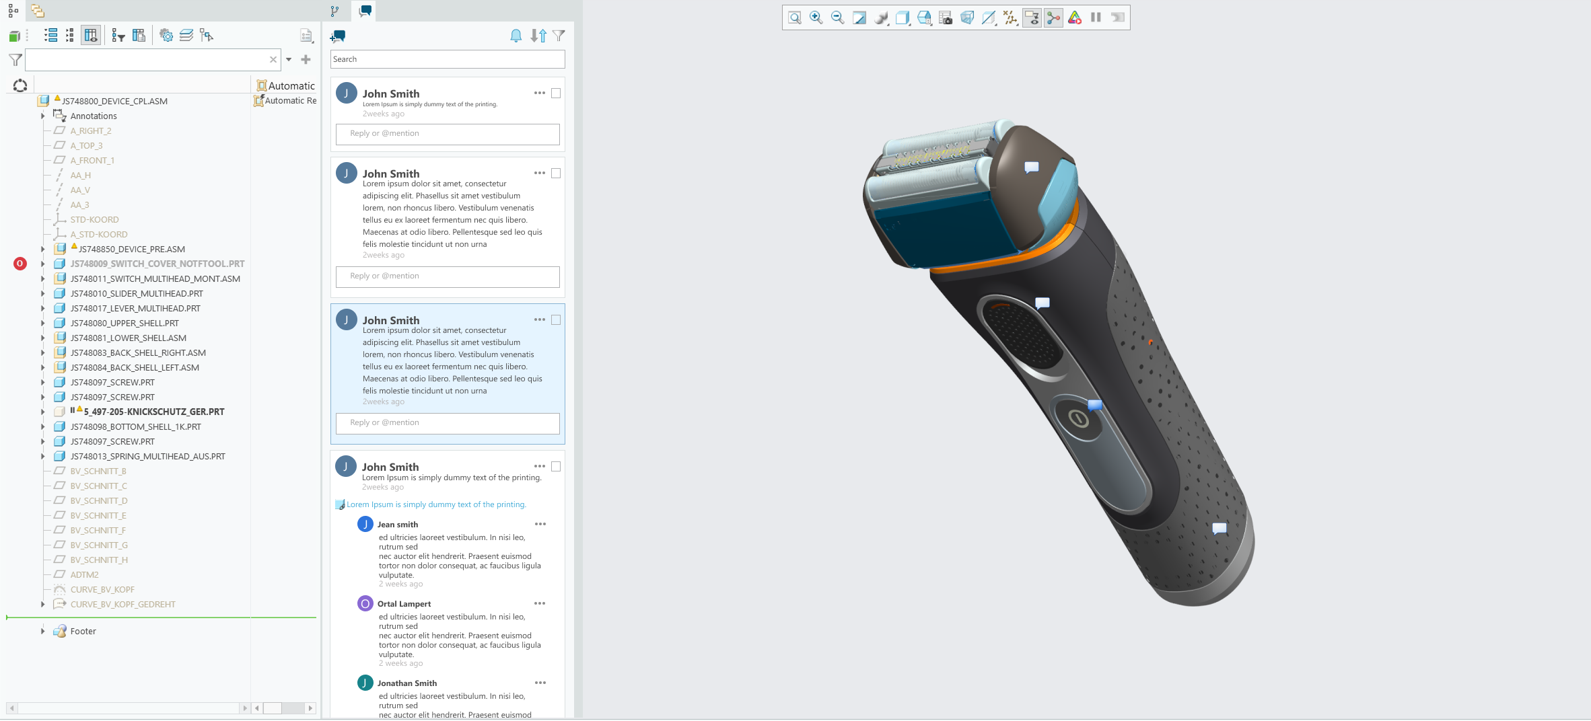Viewport: 1591px width, 721px height.
Task: Click the pause simulation icon
Action: click(1096, 17)
